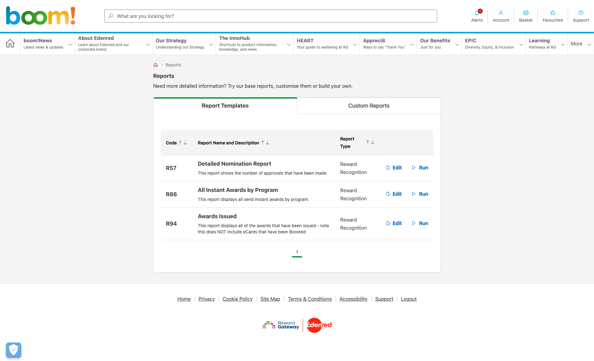Screen dimensions: 594x361
Task: Sort the table by Code ascending
Action: (181, 143)
